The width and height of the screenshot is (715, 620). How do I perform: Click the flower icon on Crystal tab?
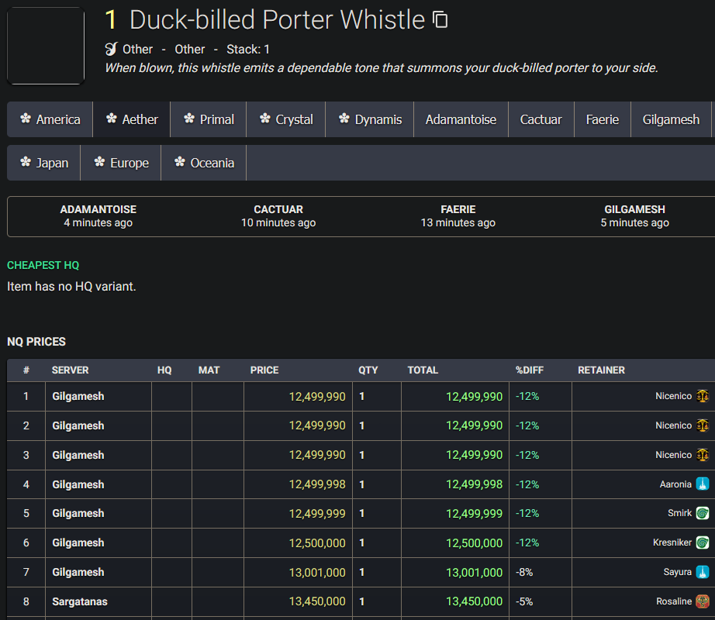click(265, 119)
